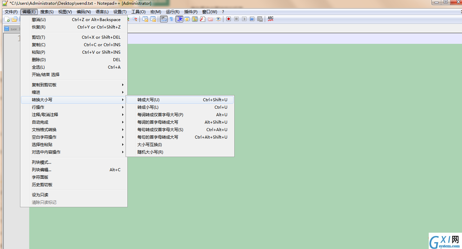The height and width of the screenshot is (249, 462).
Task: Expand the 文档格式转换 submenu
Action: [74, 130]
